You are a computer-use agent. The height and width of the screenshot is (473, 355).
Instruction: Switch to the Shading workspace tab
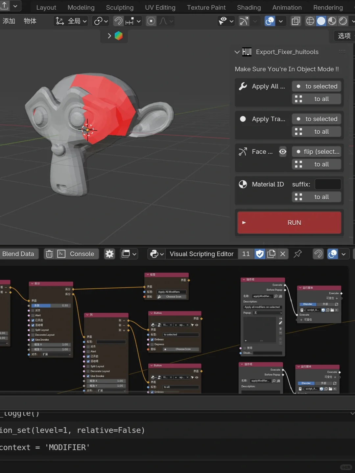[x=249, y=7]
